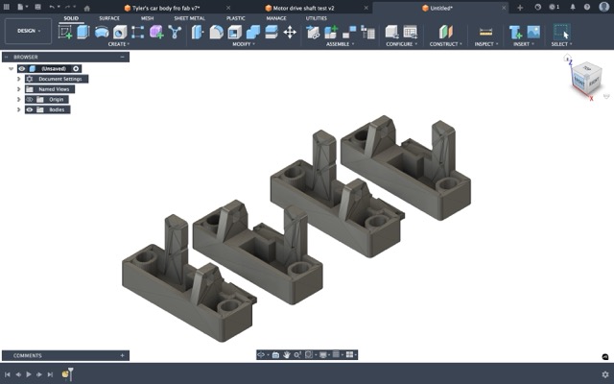Select the Configure Model tool

391,32
